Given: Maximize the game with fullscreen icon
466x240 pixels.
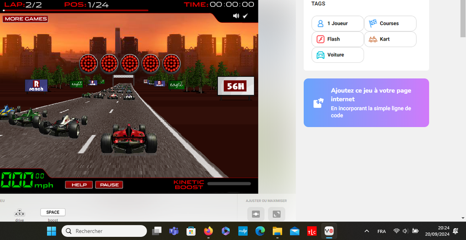Looking at the screenshot, I should [x=277, y=214].
